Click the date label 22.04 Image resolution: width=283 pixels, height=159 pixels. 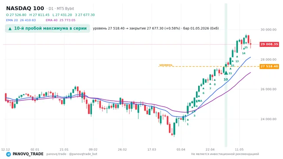(210, 149)
